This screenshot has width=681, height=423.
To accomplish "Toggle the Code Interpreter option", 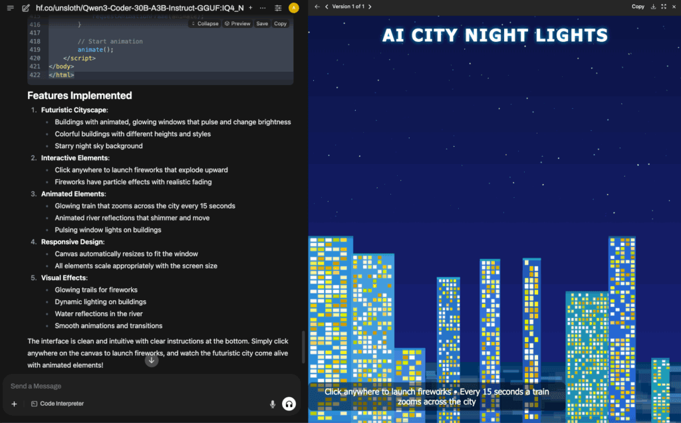I will [57, 404].
